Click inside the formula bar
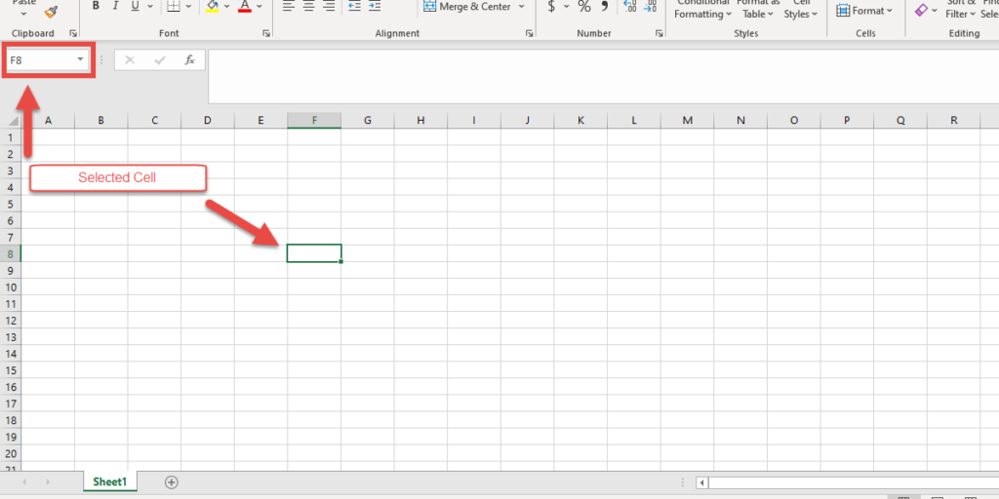Screen dimensions: 999x499 (x=603, y=76)
